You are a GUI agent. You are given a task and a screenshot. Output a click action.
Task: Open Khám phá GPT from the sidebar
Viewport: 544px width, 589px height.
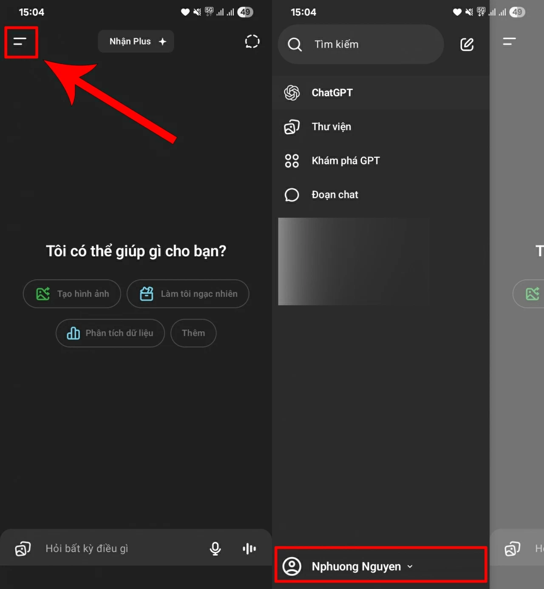[345, 161]
